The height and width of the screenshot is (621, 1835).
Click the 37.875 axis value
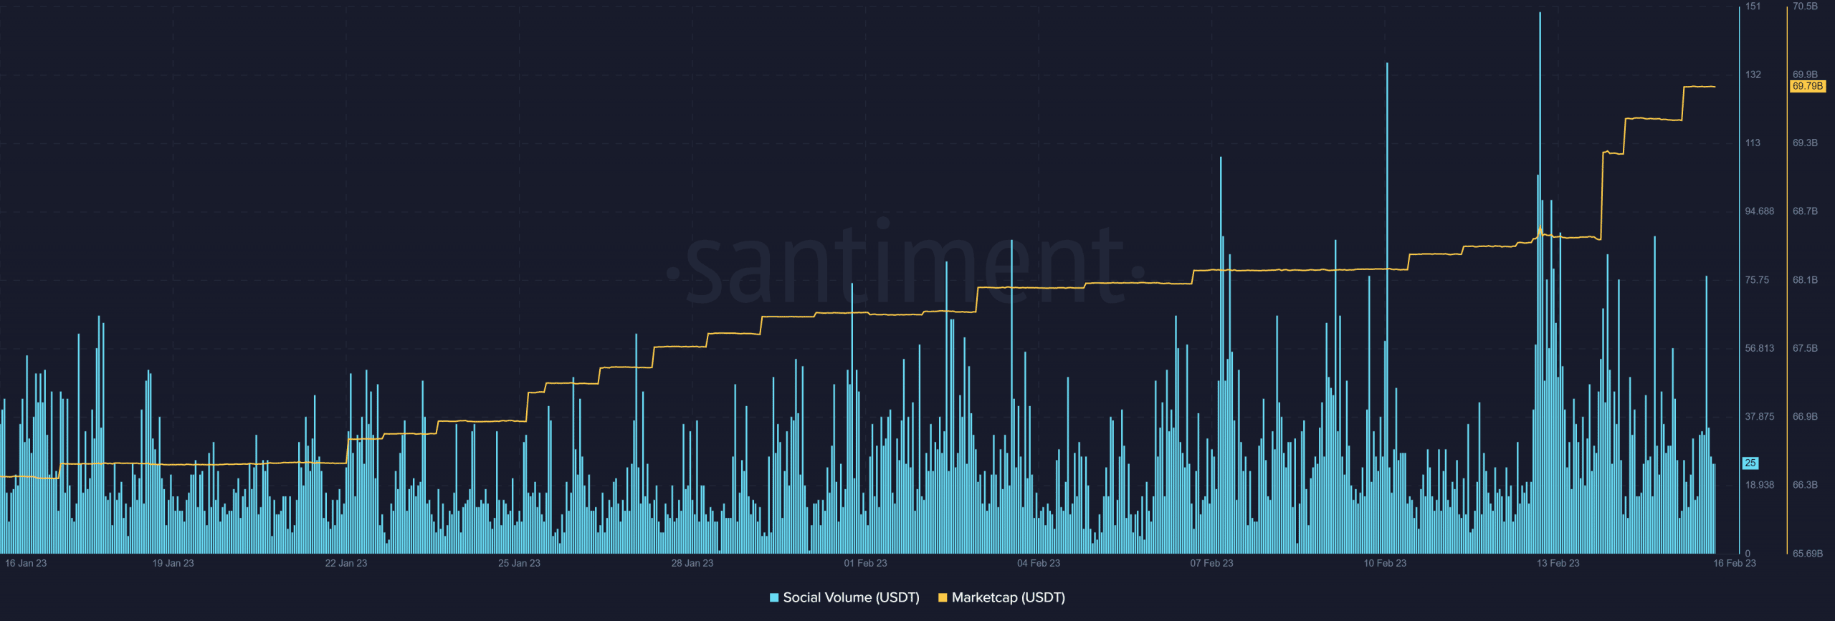[1759, 417]
